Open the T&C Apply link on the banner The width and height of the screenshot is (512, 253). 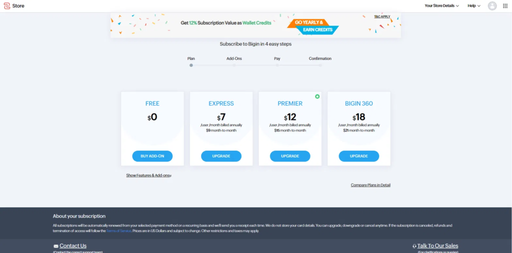pos(382,16)
